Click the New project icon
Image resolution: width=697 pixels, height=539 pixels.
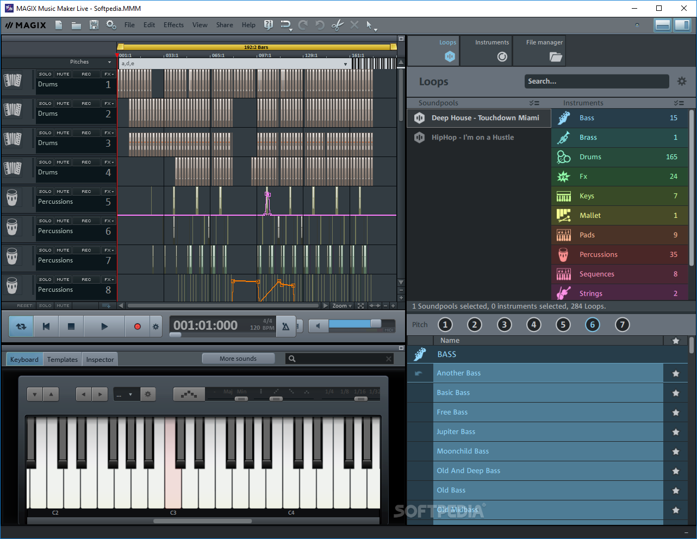(x=59, y=25)
